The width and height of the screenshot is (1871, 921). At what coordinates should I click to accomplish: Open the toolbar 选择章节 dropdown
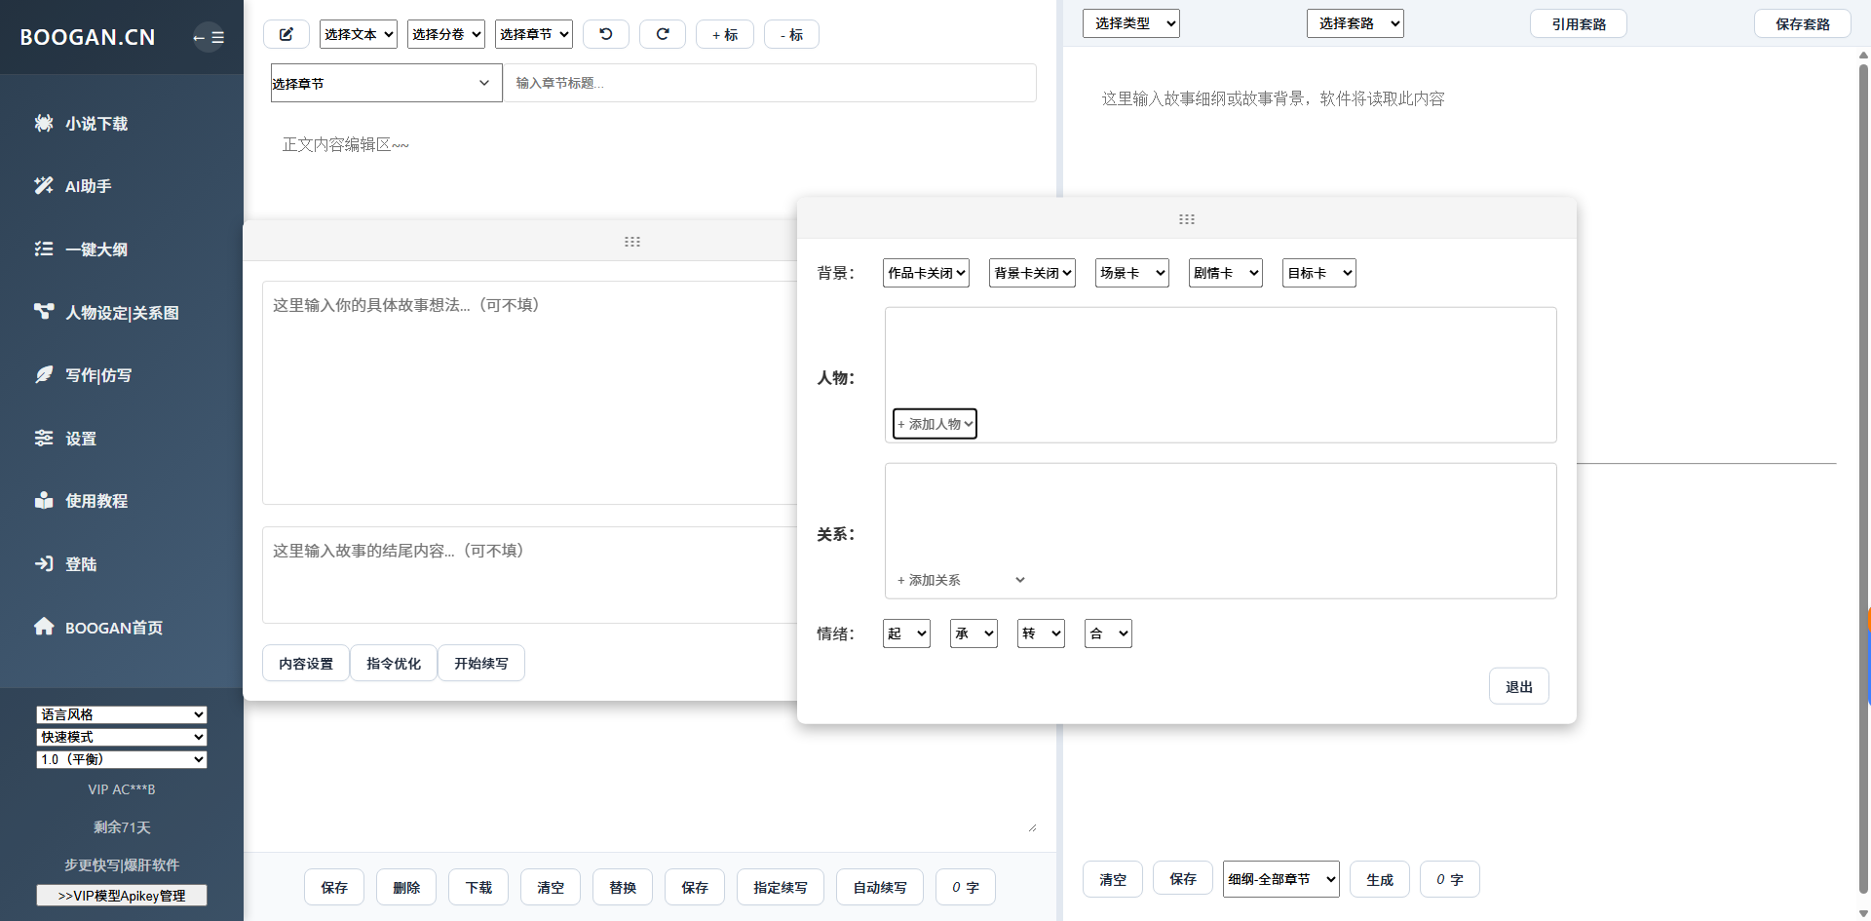(534, 34)
